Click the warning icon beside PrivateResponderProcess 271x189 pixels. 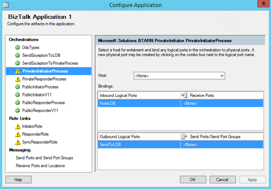coord(18,79)
